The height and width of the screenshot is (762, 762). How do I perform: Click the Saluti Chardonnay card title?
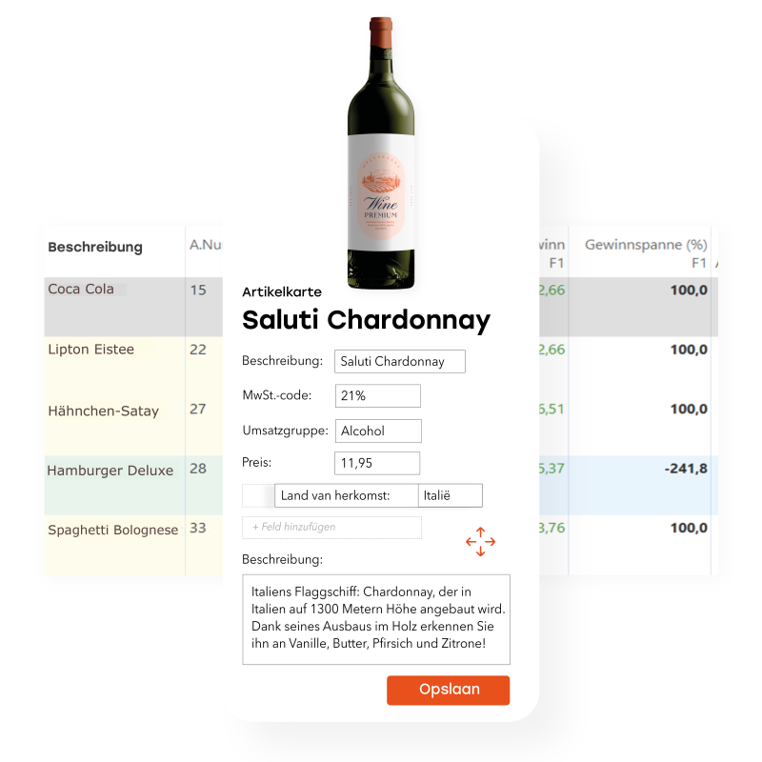[366, 320]
